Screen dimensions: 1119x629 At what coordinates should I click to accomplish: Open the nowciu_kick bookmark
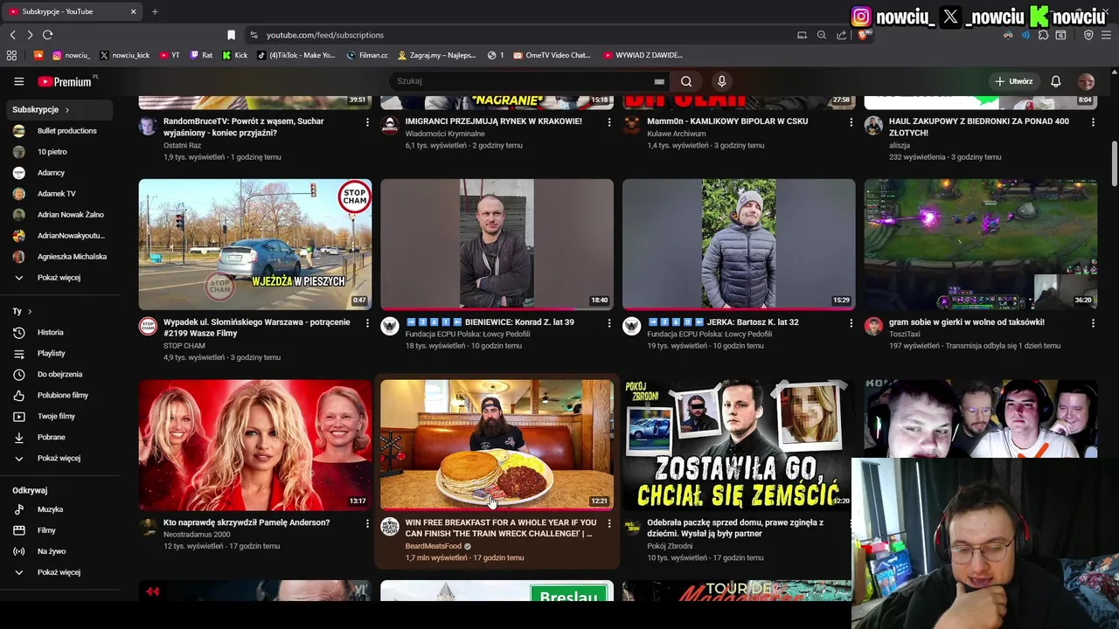coord(124,55)
